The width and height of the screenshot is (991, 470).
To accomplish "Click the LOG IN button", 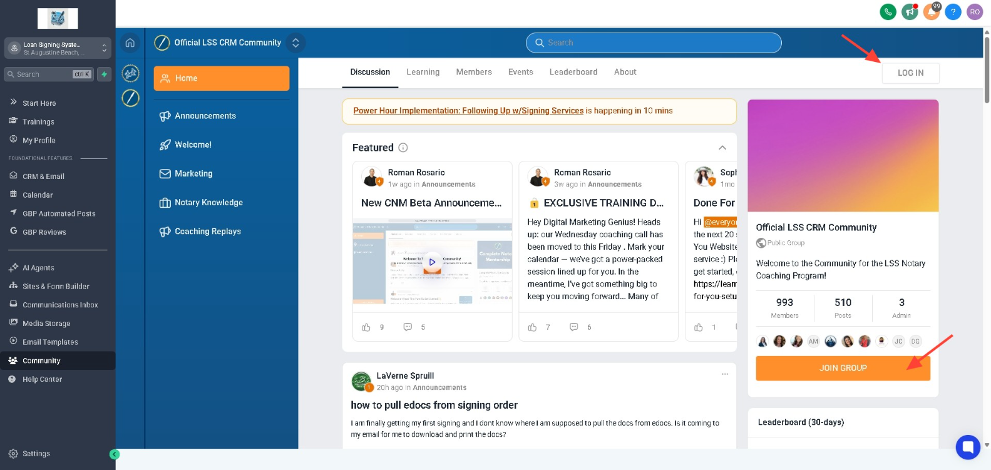I will coord(910,73).
